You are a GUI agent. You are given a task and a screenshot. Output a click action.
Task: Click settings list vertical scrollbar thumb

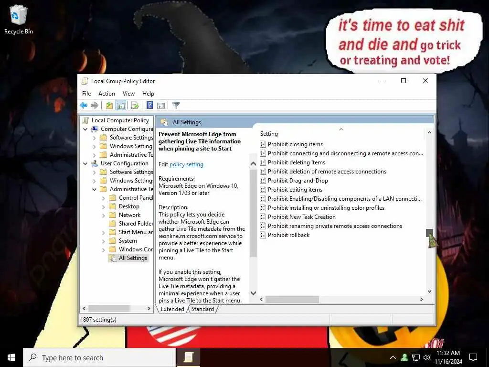click(x=429, y=233)
